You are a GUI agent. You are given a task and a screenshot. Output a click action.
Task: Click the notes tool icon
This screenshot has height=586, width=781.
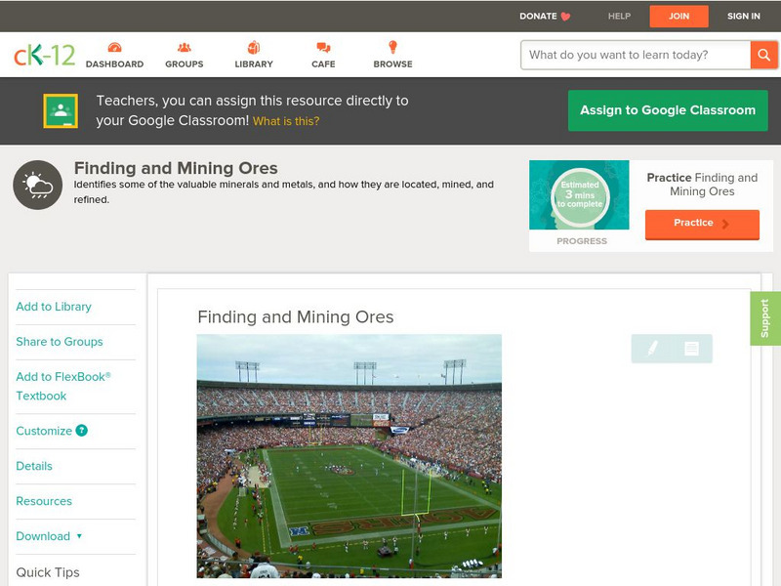(x=691, y=349)
